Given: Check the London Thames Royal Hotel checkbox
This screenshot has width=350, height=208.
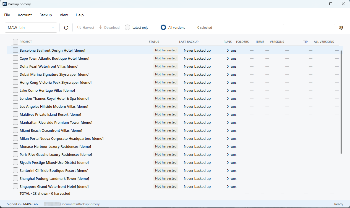Looking at the screenshot, I should 15,98.
